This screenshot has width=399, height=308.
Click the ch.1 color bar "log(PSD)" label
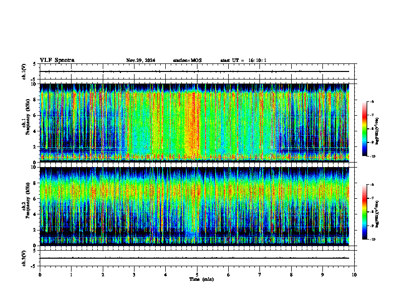tap(377, 131)
